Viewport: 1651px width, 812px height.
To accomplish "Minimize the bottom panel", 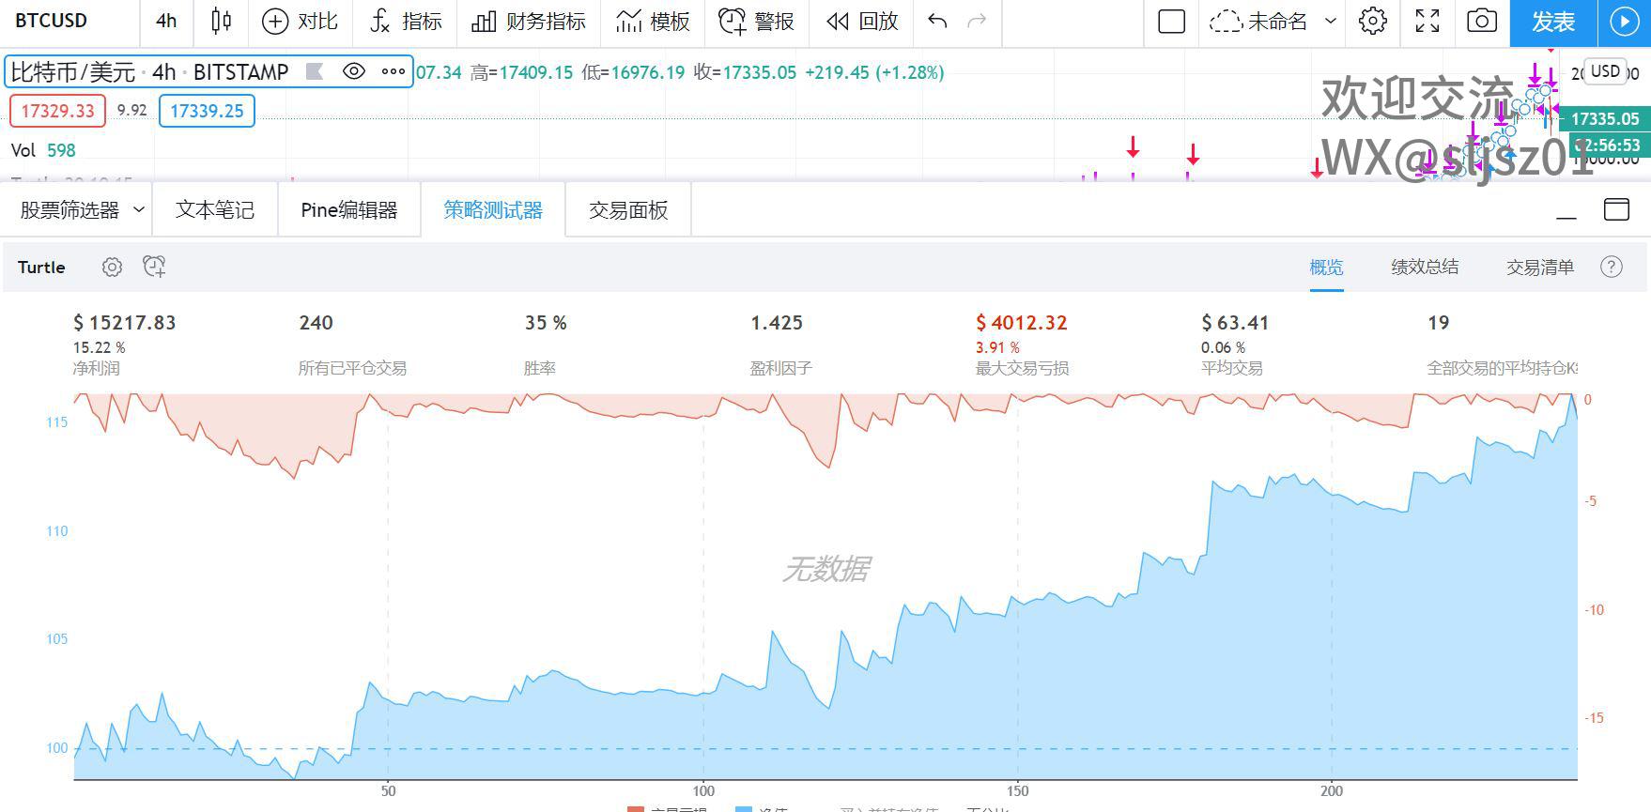I will coord(1566,210).
